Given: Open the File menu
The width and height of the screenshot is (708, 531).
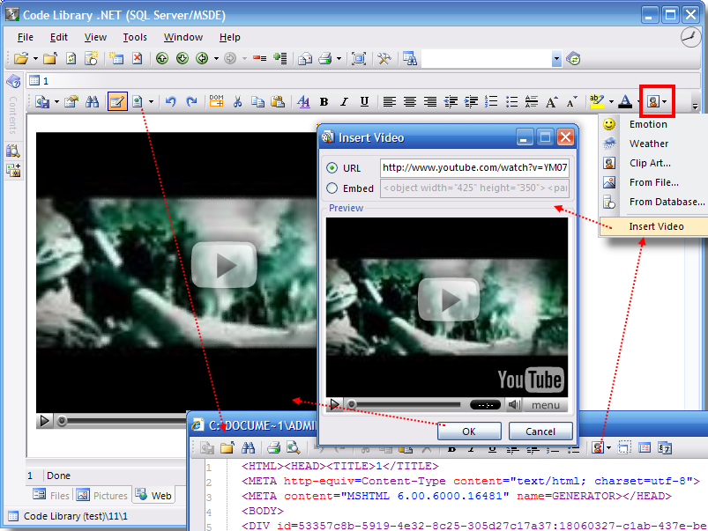Looking at the screenshot, I should click(x=26, y=38).
